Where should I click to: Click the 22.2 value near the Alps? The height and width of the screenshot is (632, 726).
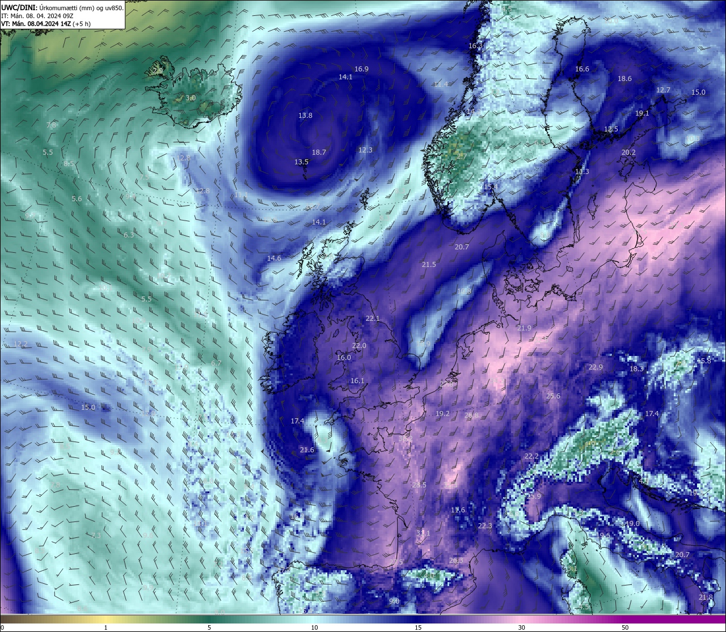tap(531, 456)
